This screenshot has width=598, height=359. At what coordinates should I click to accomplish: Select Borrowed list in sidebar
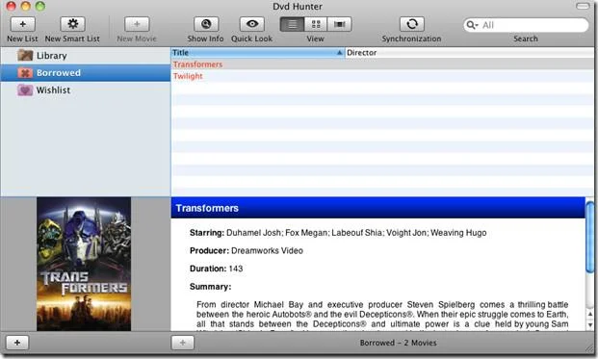[x=86, y=73]
